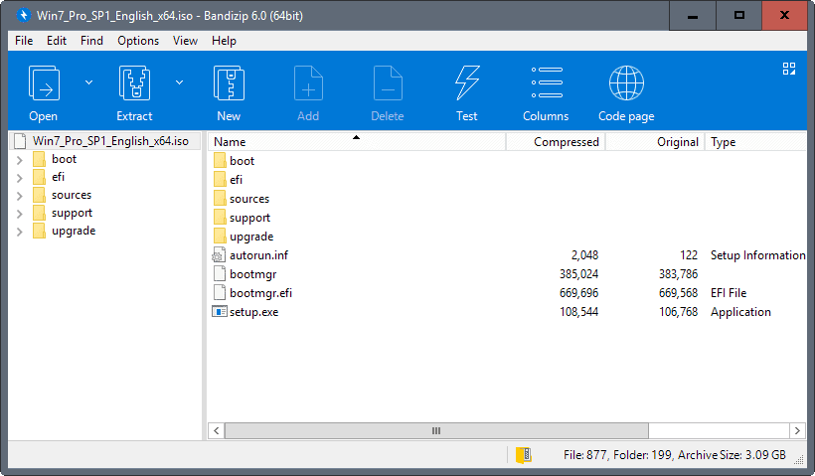Sort by the Name column header
815x476 pixels.
pyautogui.click(x=357, y=141)
